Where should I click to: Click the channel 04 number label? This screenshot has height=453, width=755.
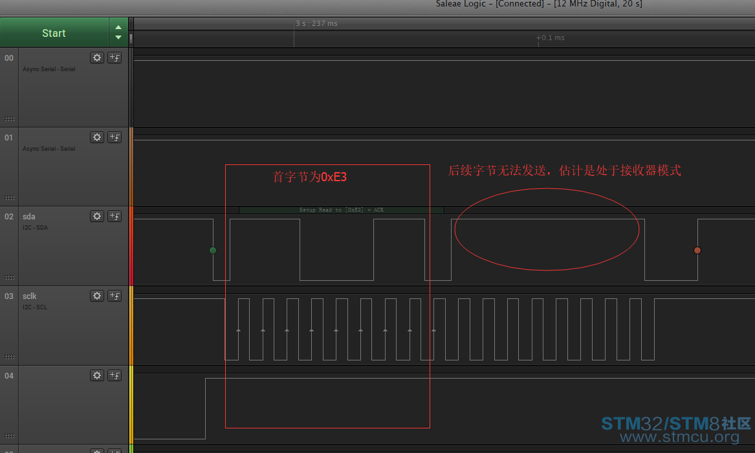(8, 375)
